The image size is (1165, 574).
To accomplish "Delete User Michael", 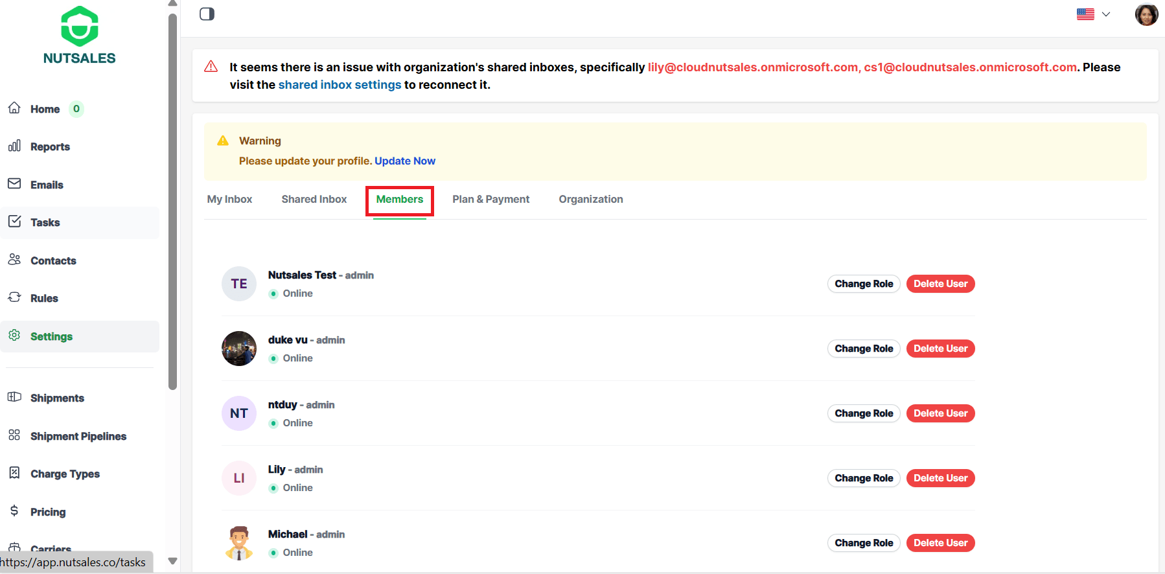I will click(x=940, y=543).
